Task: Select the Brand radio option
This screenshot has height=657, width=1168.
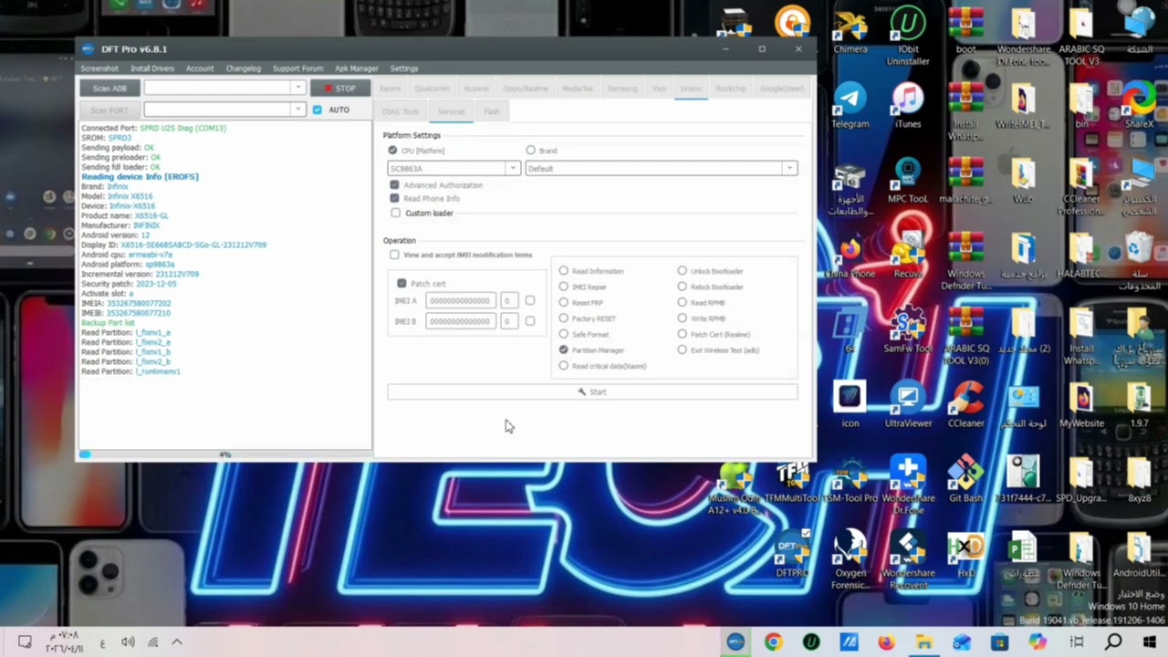Action: pos(530,151)
